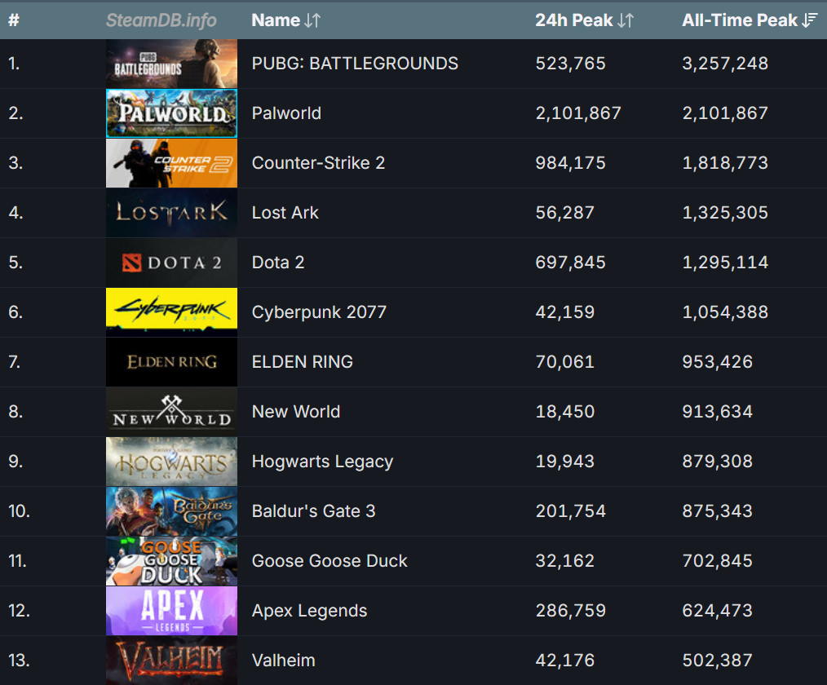Screen dimensions: 827x685
Task: Select Counter-Strike 2 24h peak 984,175
Action: (570, 163)
